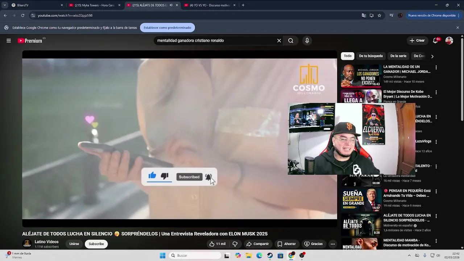Open Chrome tab search dropdown

coord(5,5)
